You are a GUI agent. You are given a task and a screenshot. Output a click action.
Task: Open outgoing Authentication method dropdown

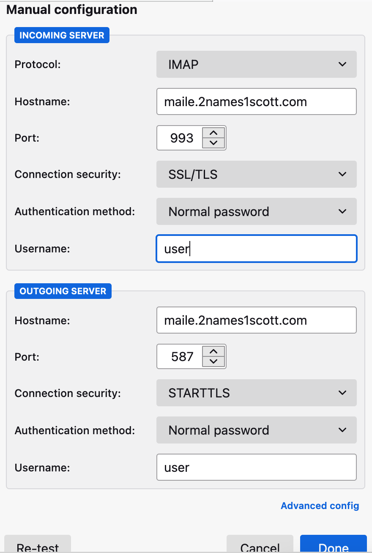coord(256,430)
